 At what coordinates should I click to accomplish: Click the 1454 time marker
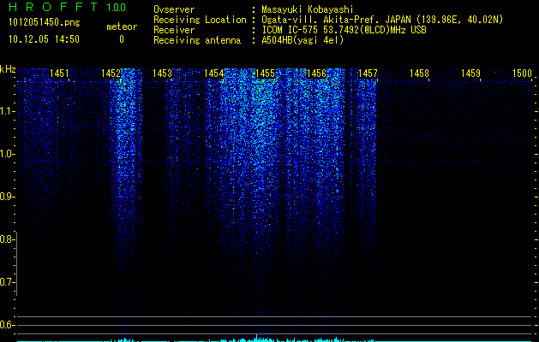coord(214,73)
